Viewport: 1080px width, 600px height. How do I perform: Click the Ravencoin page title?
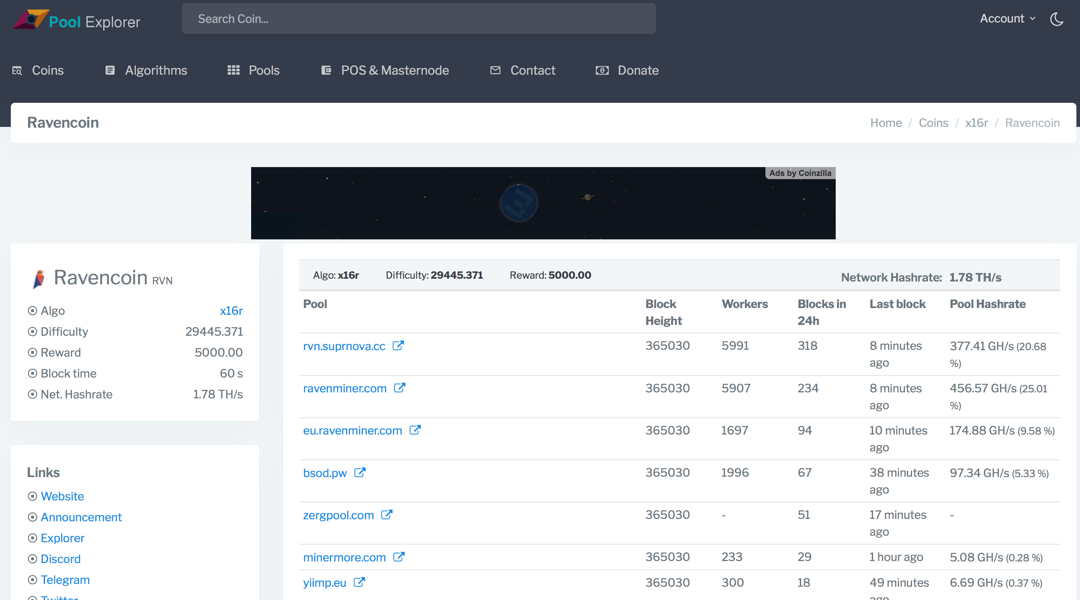click(63, 123)
